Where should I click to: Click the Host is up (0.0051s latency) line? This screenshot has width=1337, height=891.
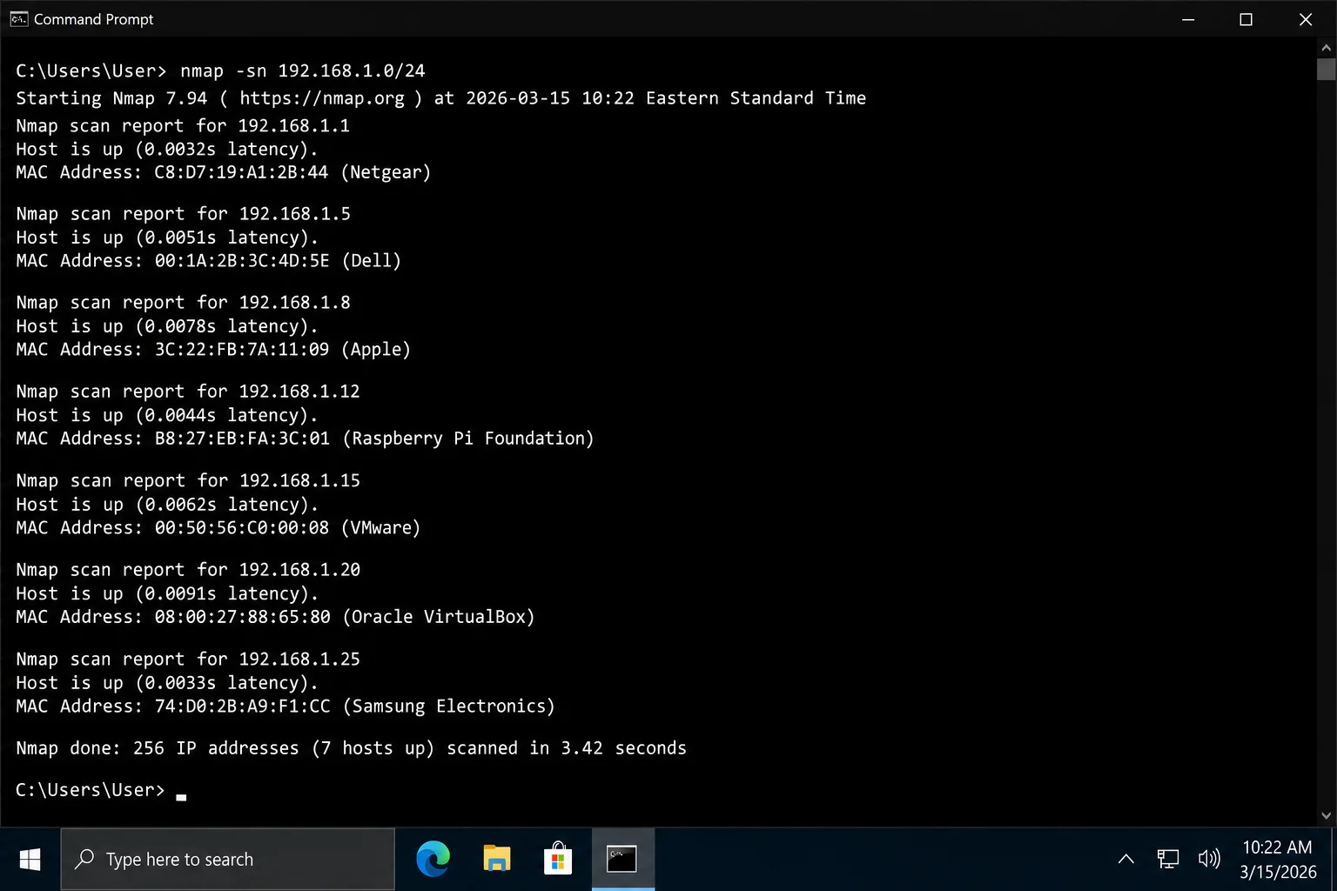tap(167, 238)
